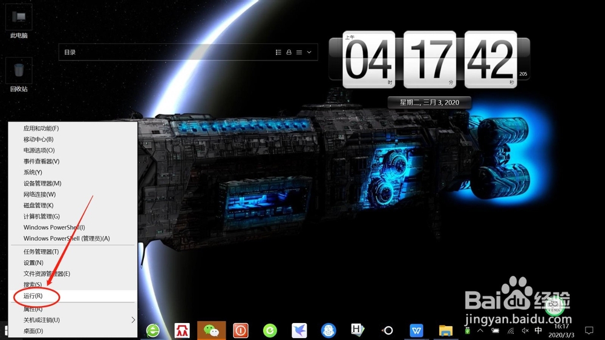Open WPS Office from the taskbar
The width and height of the screenshot is (605, 340).
coord(416,331)
